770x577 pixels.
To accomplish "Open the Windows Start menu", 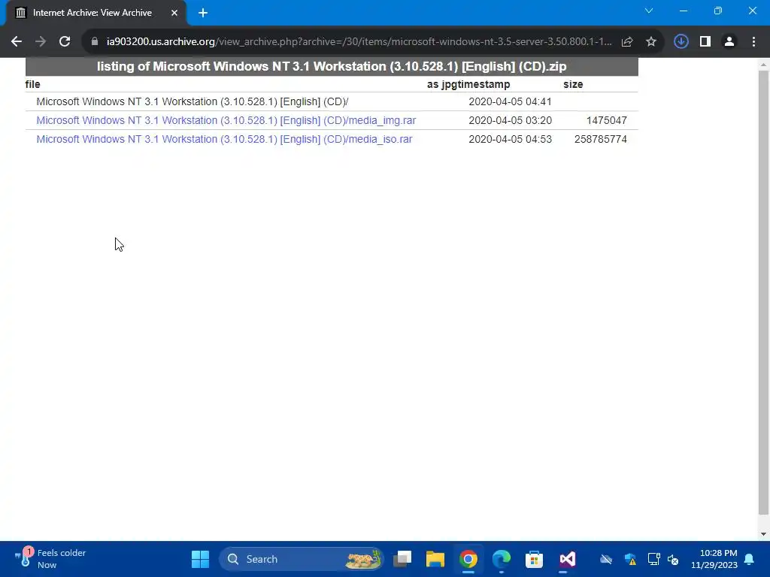I will [x=200, y=559].
